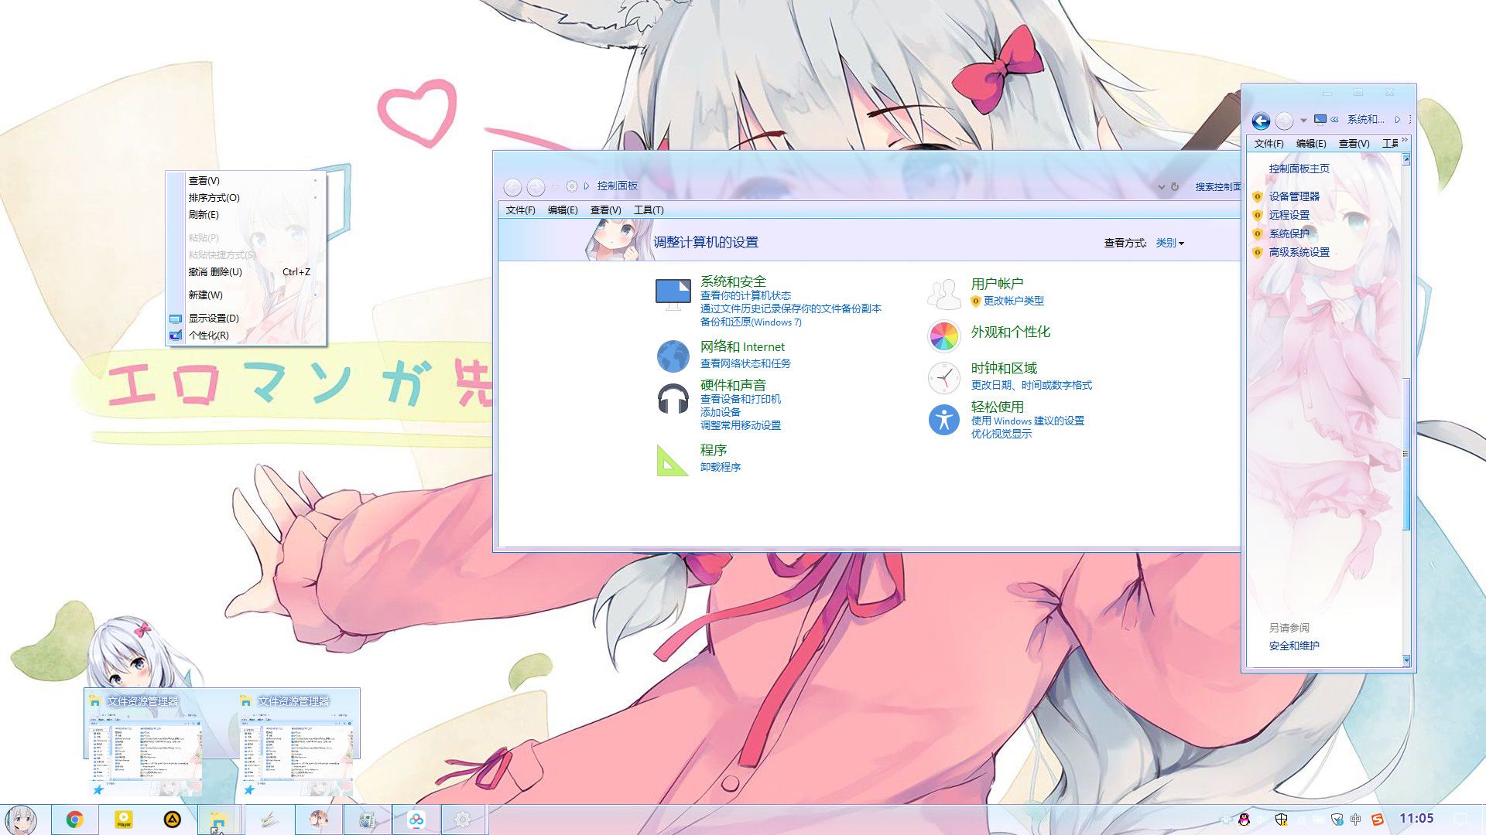
Task: Choose 刷新(E) in the context menu
Action: [x=204, y=215]
